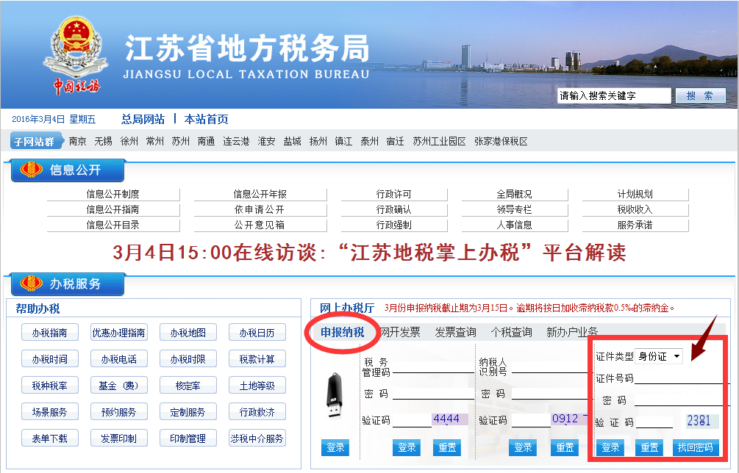Screen dimensions: 739x473
Task: Click the 验证码 field beside captcha 4444
Action: coord(412,420)
